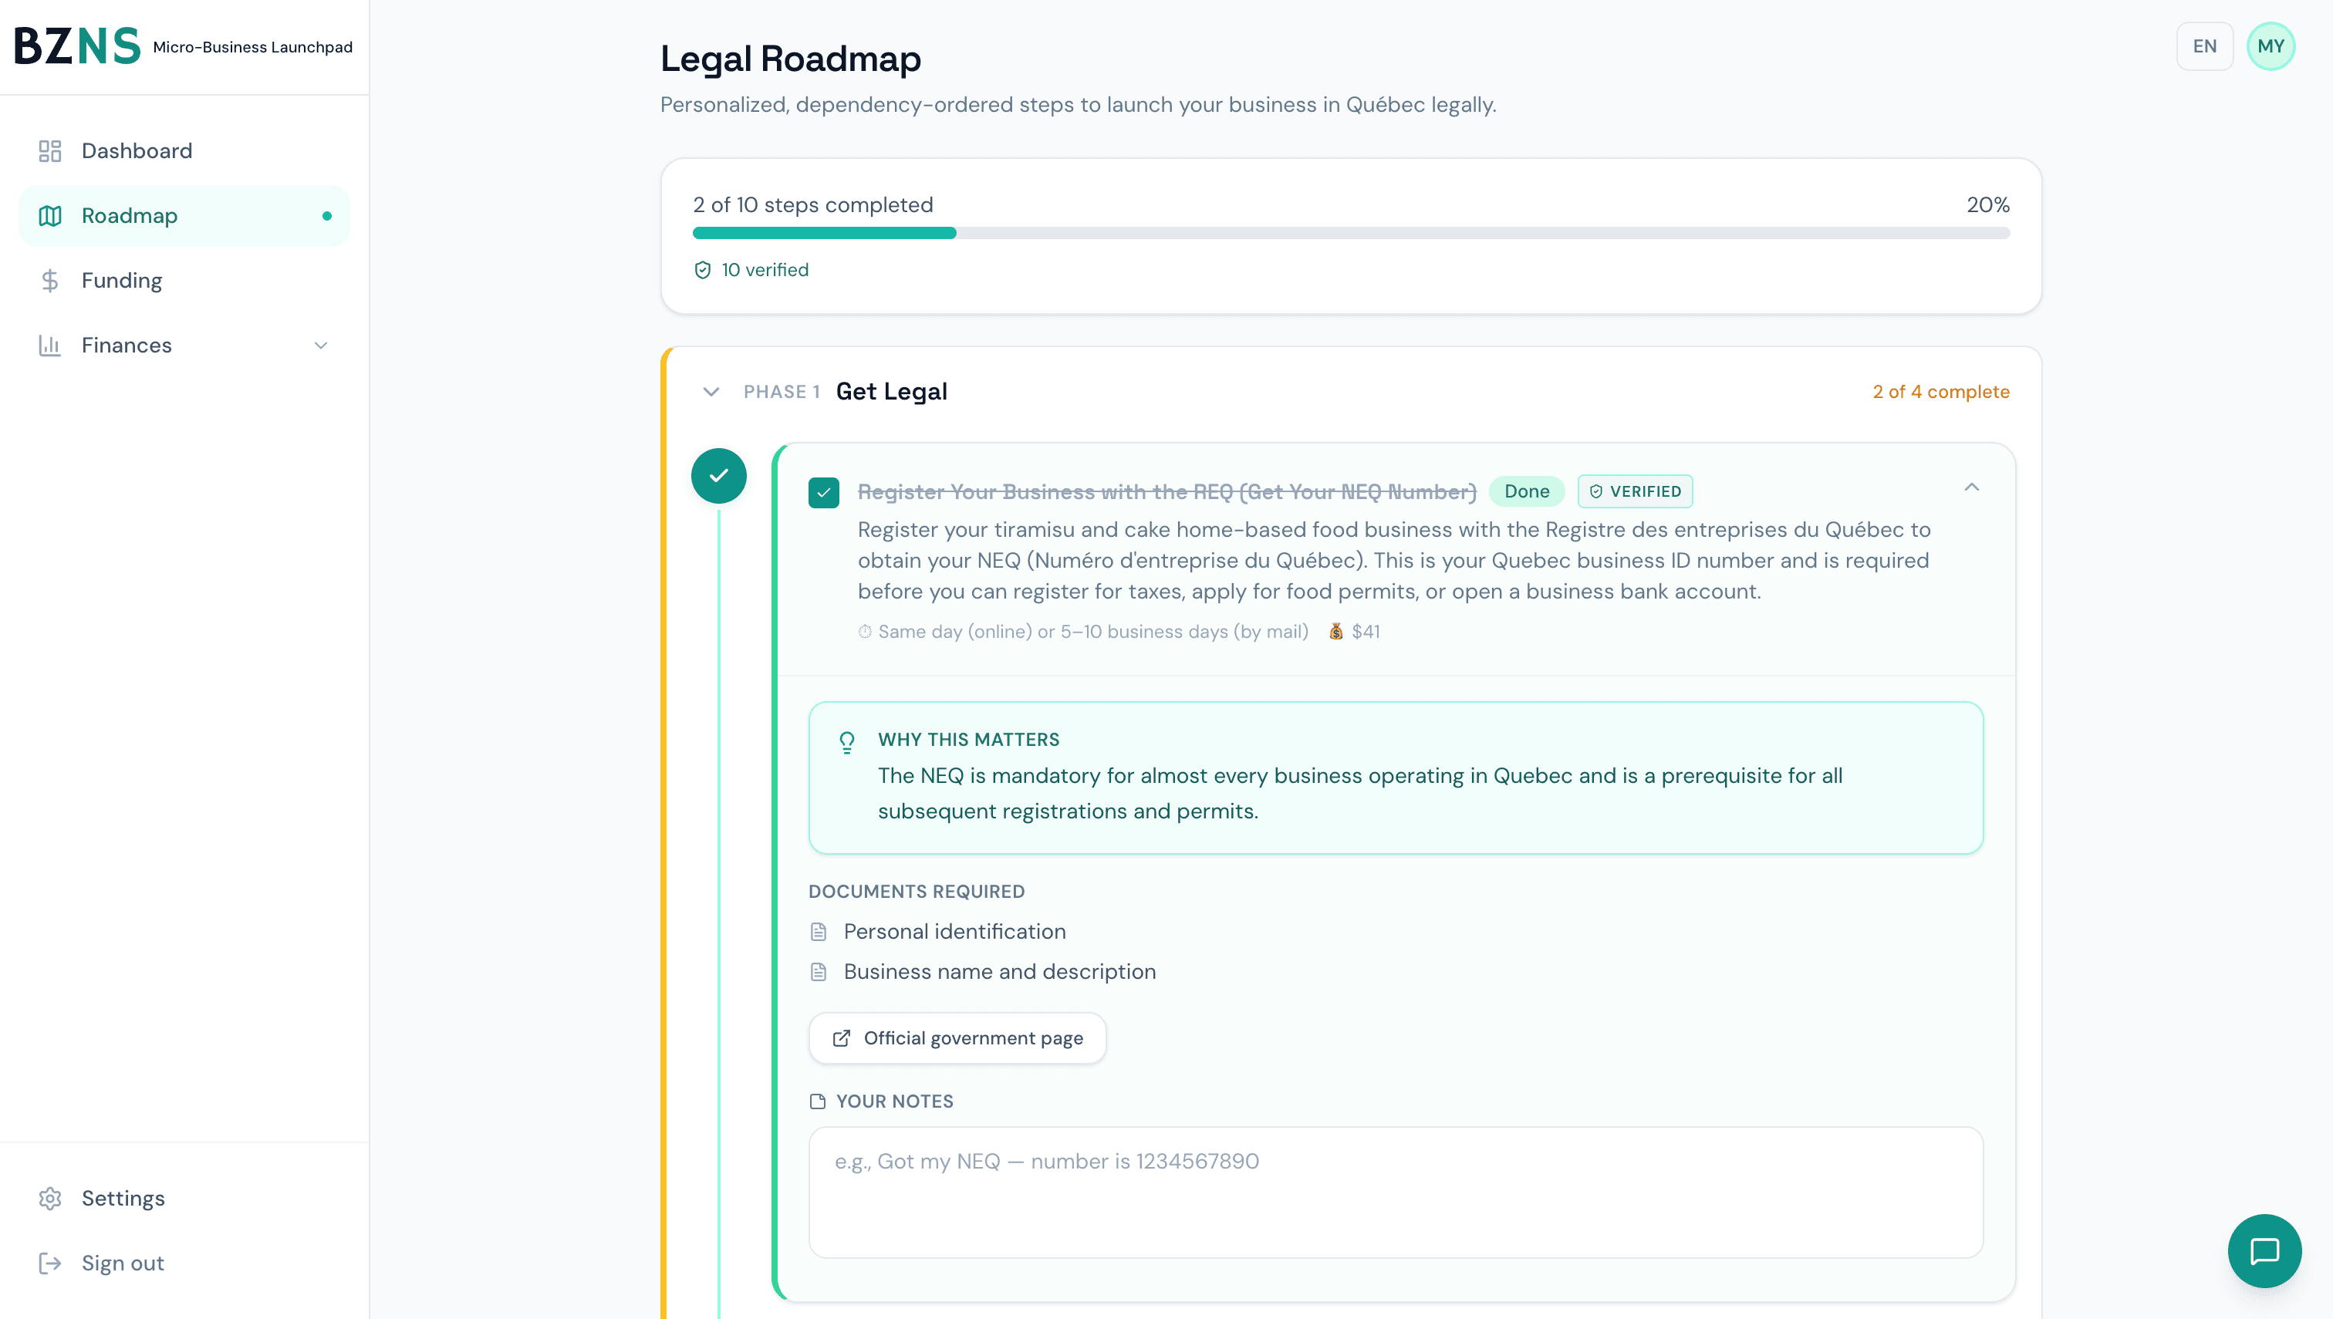The image size is (2333, 1319).
Task: Click the Sign out arrow icon
Action: coord(50,1263)
